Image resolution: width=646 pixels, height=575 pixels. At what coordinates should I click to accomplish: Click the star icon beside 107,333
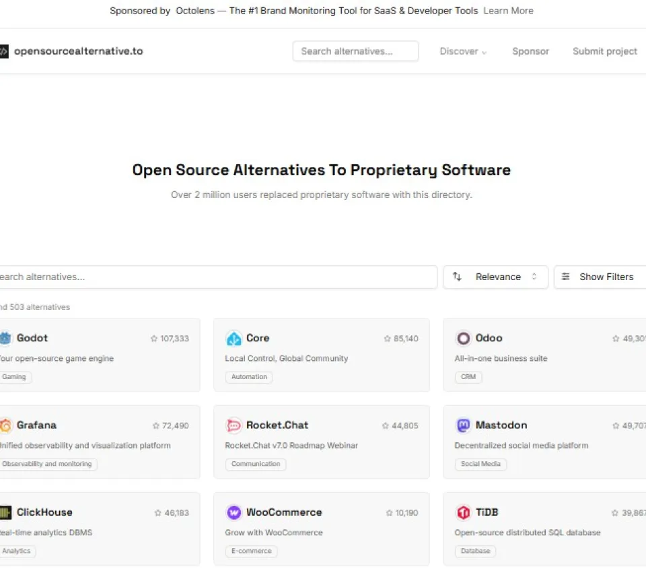154,339
